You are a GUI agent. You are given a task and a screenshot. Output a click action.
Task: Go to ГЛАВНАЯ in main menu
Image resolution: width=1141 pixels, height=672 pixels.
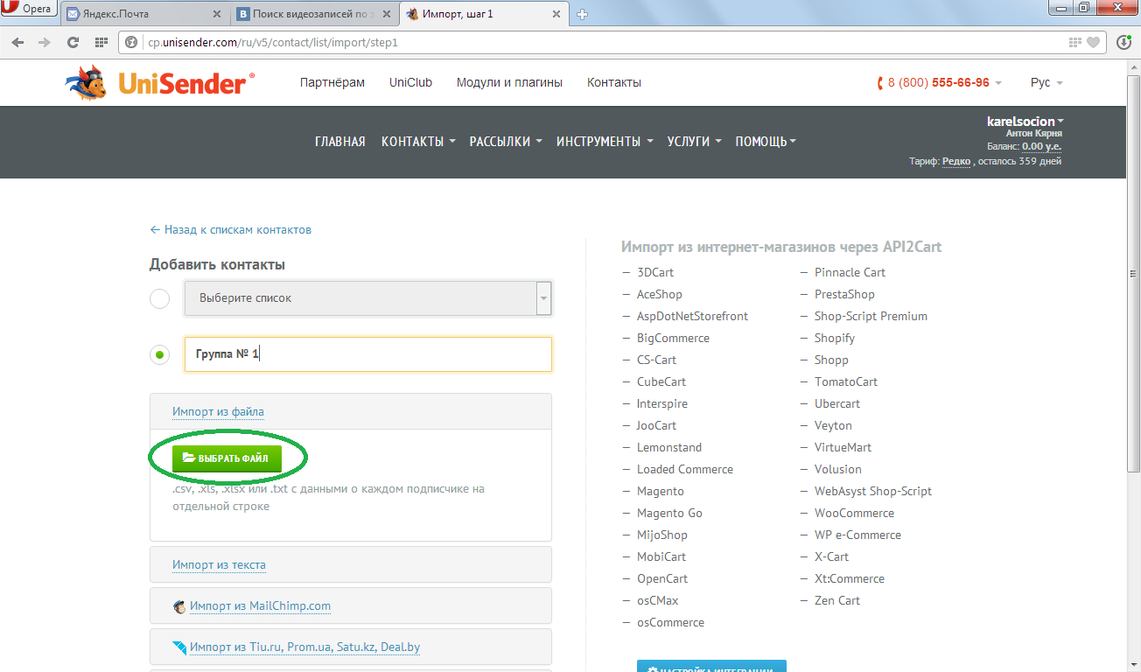coord(340,142)
